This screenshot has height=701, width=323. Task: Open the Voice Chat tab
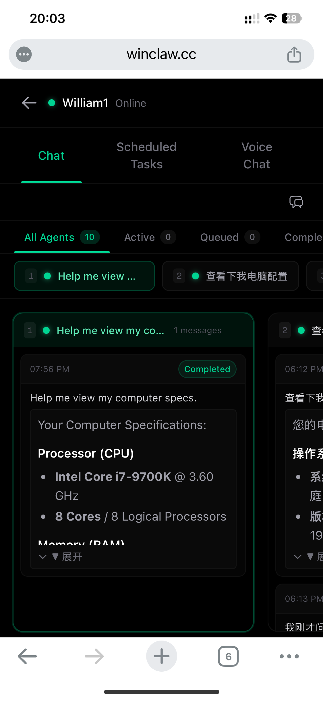pyautogui.click(x=257, y=155)
